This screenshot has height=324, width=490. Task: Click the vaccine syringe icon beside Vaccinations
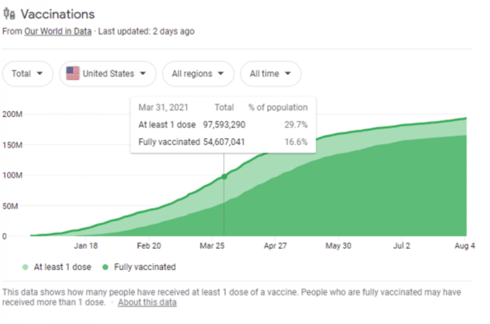click(9, 14)
